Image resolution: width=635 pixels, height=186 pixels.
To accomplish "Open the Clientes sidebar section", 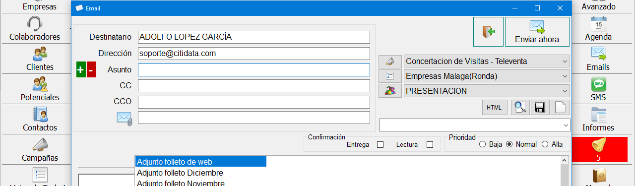I will click(x=40, y=59).
